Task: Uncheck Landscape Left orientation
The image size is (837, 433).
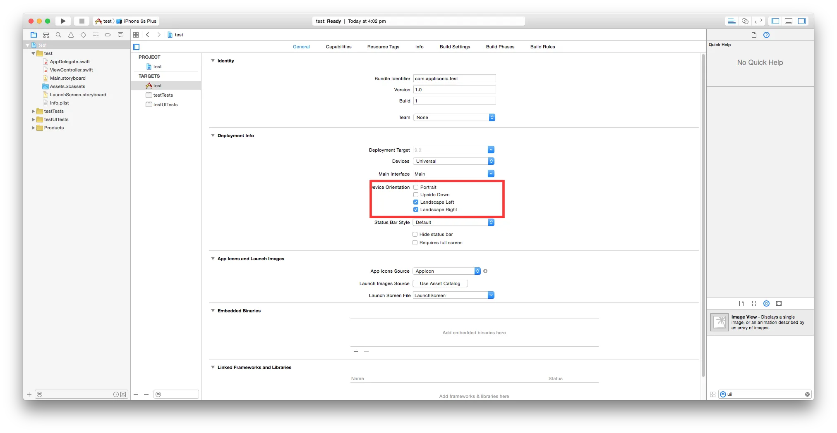Action: pyautogui.click(x=416, y=202)
